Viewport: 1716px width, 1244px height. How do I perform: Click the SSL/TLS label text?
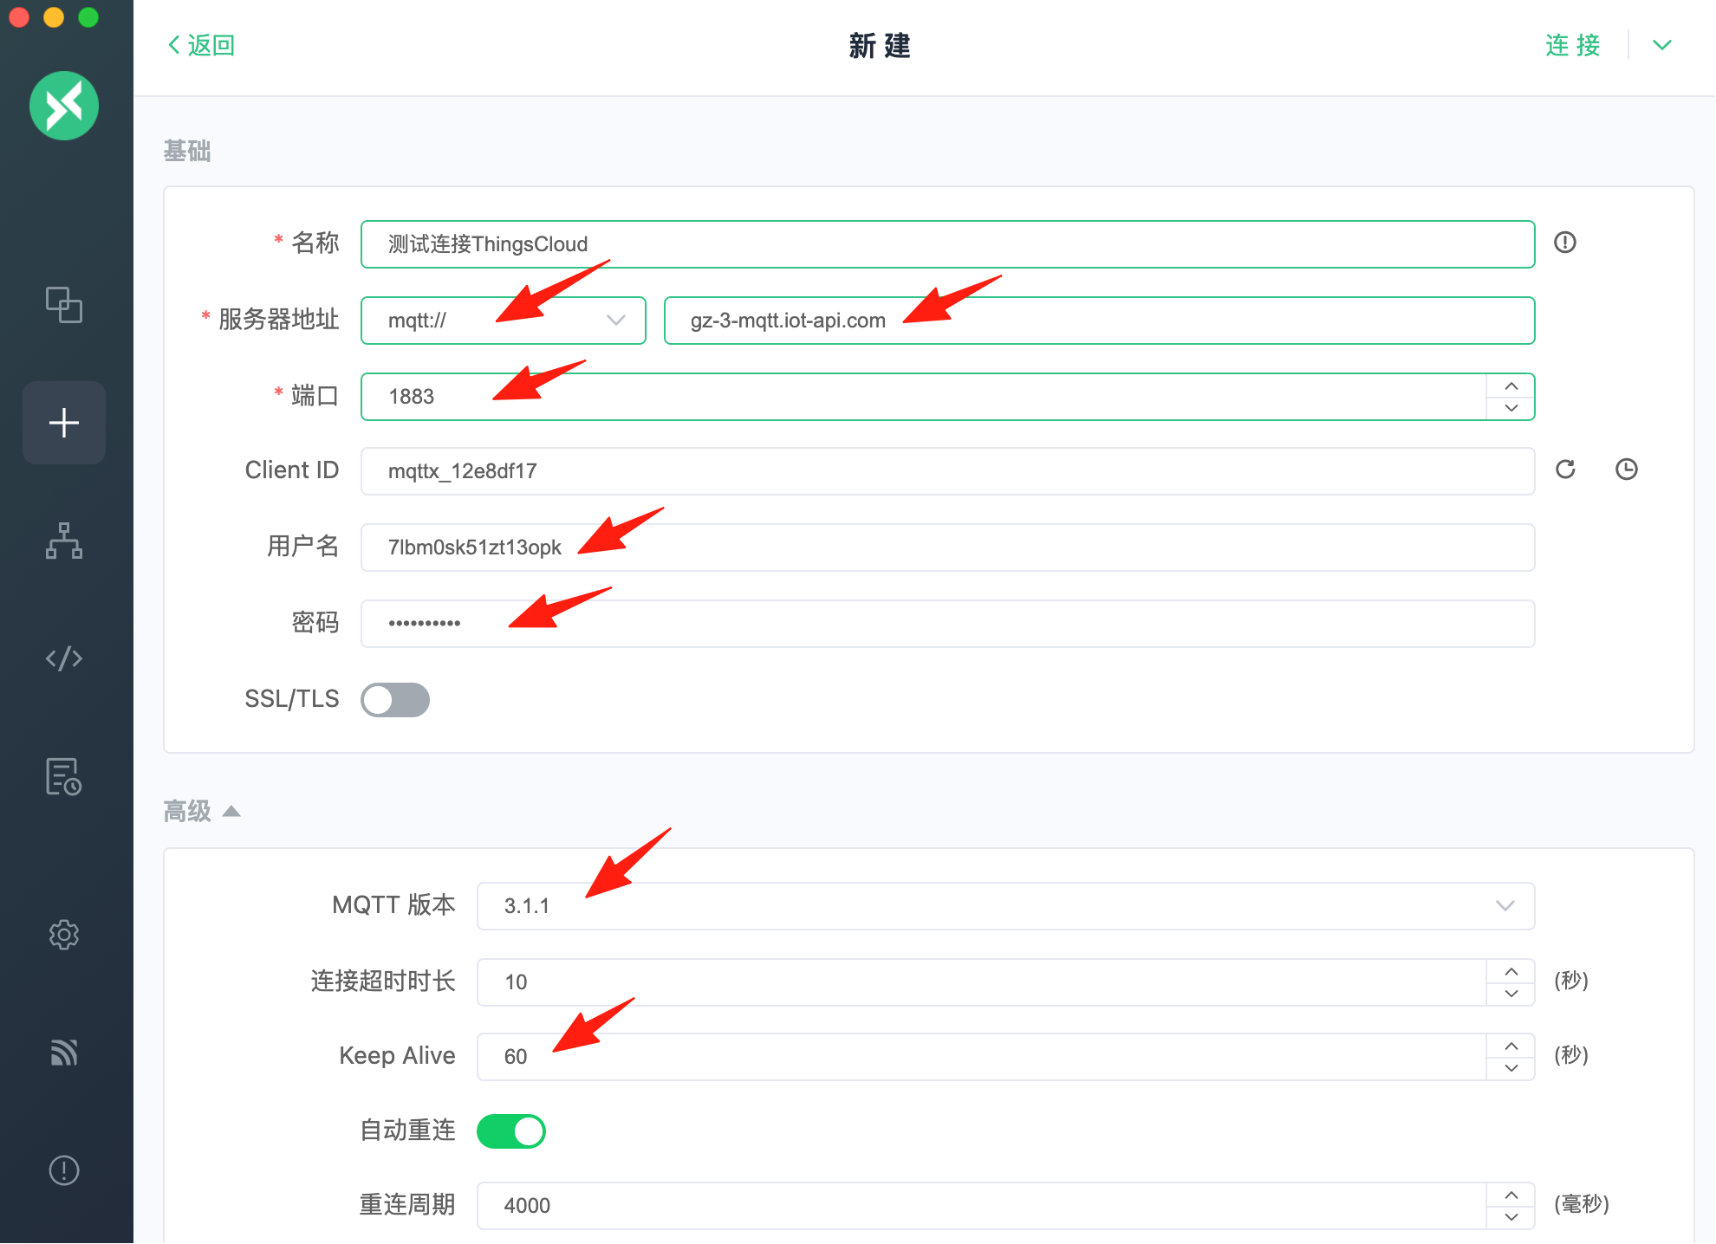292,699
